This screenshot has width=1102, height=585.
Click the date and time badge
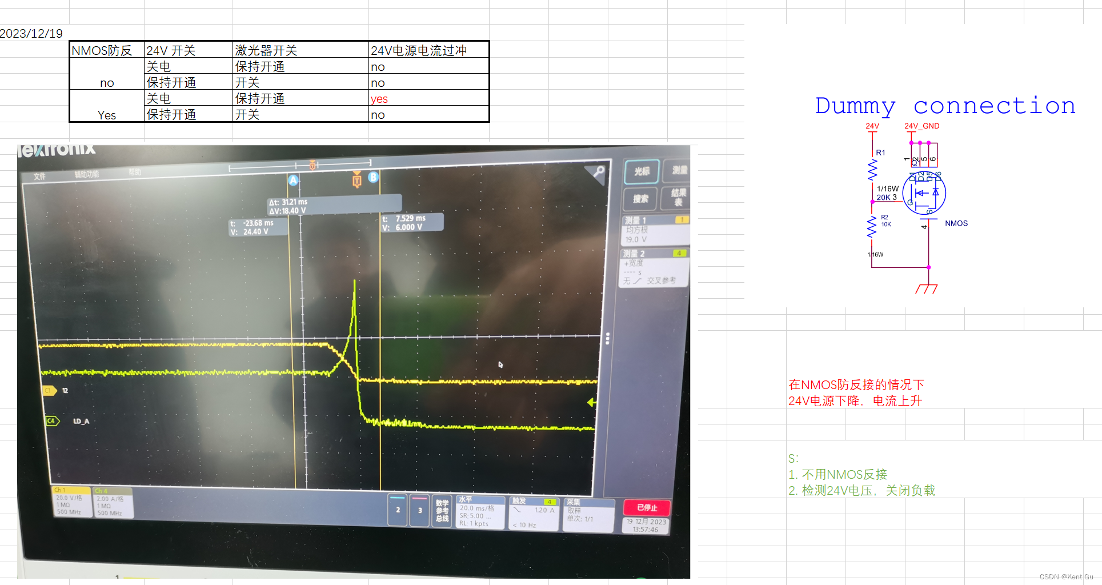tap(646, 526)
